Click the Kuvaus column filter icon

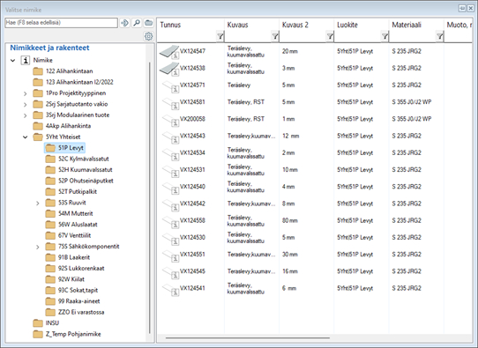tap(274, 36)
